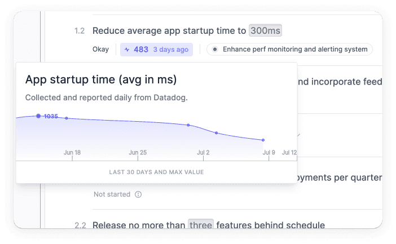396x244 pixels.
Task: Click the last data point near Jul 9
Action: pos(263,140)
